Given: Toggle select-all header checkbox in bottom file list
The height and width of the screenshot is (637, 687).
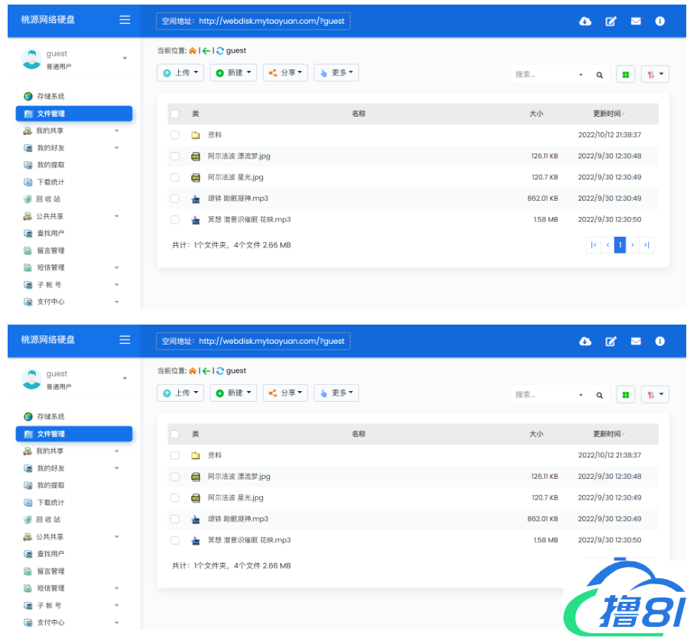Looking at the screenshot, I should coord(175,434).
